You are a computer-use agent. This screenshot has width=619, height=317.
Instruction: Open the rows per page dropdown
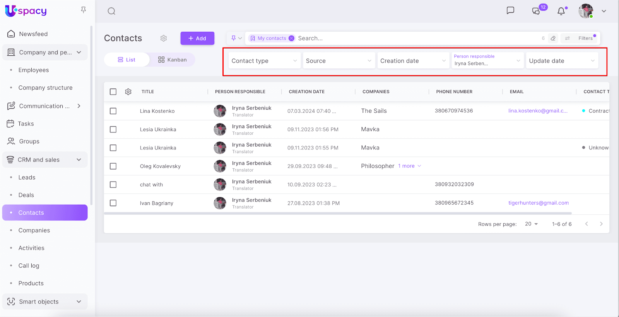point(531,224)
